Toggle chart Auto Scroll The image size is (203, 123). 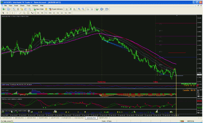pos(88,9)
